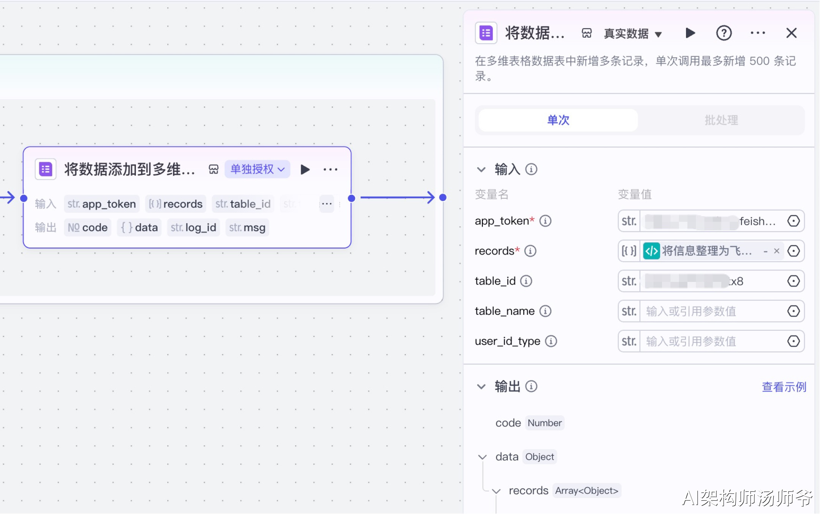The image size is (820, 514).
Task: Show hidden input parameters on node card
Action: point(326,204)
